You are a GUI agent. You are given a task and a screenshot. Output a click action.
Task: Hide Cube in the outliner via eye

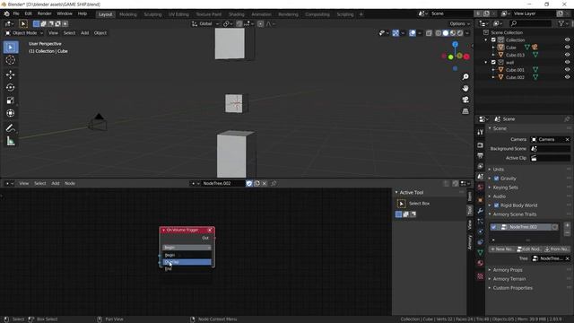(567, 48)
